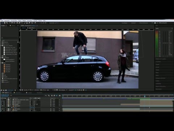Image resolution: width=174 pixels, height=131 pixels.
Task: Expand layer 3 properties triangle
Action: pyautogui.click(x=7, y=103)
